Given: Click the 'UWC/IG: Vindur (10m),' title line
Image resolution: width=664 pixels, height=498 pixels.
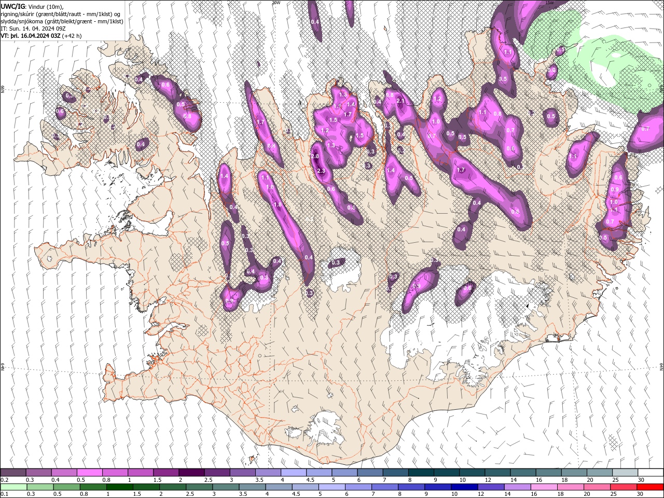Looking at the screenshot, I should [32, 6].
